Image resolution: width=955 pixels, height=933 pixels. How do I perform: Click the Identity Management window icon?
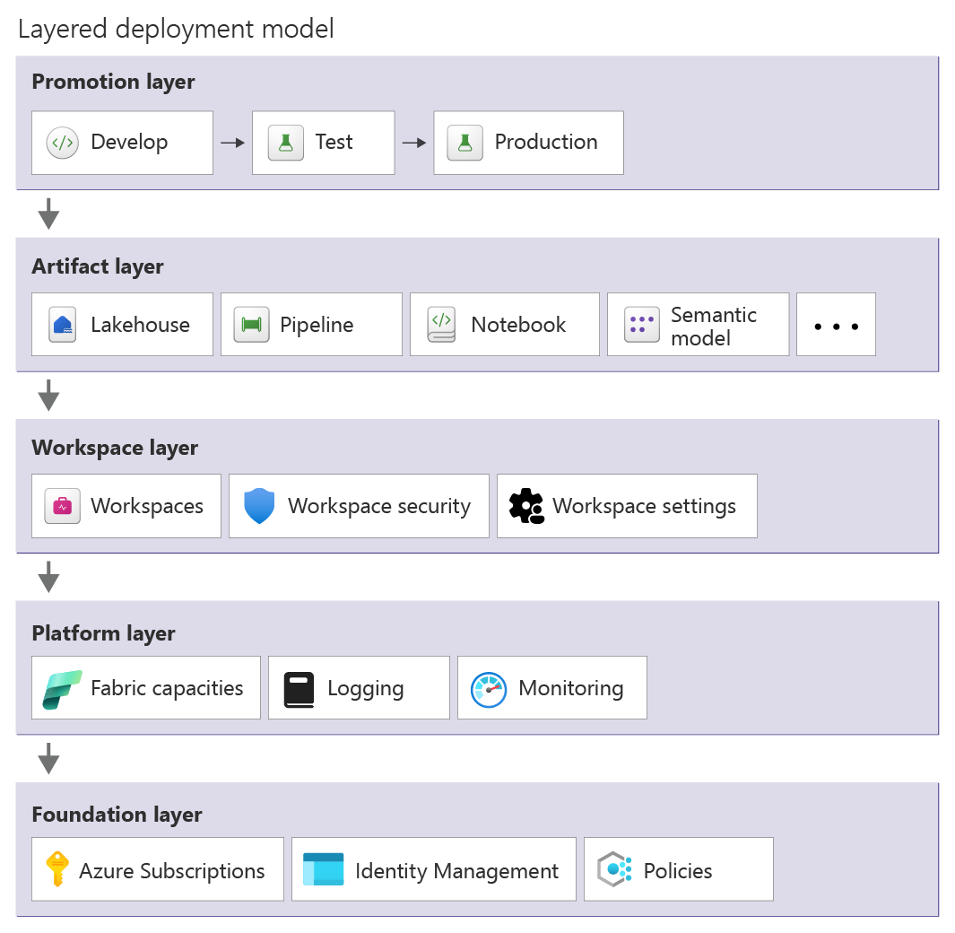click(324, 869)
